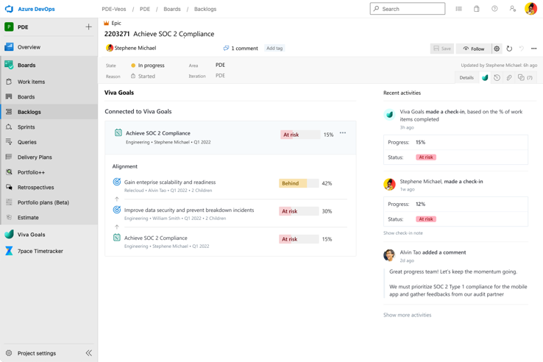Click the Add tag button
This screenshot has width=543, height=362.
click(274, 49)
